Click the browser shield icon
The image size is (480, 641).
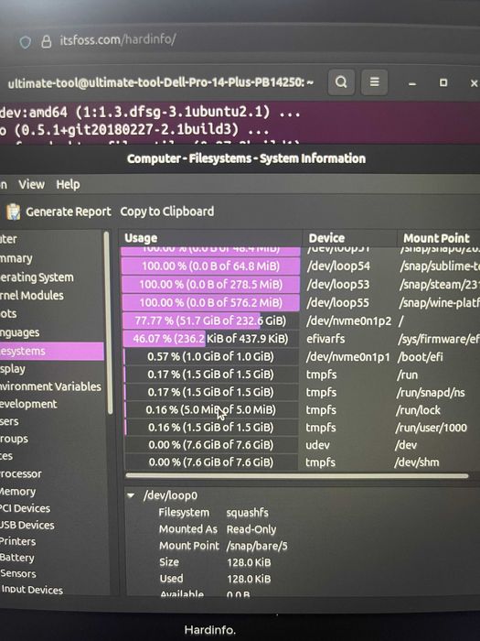(x=26, y=42)
